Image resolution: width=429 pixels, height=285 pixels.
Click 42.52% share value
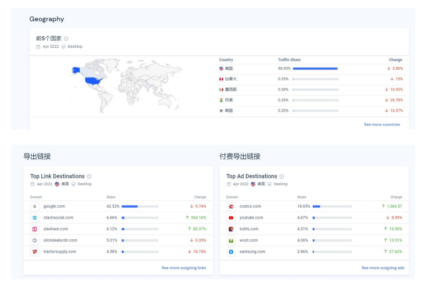click(x=113, y=207)
